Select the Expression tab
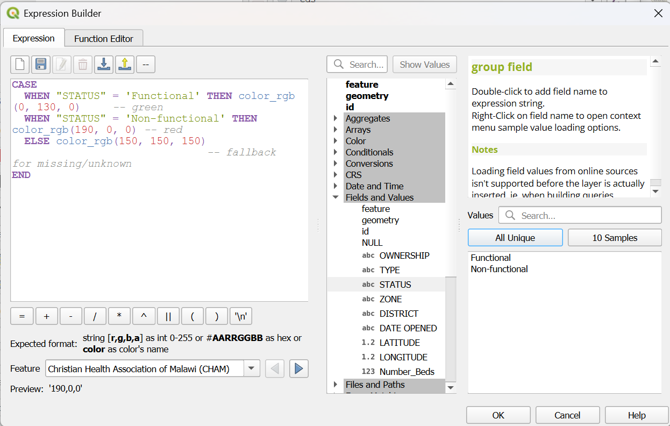The width and height of the screenshot is (670, 426). tap(33, 39)
